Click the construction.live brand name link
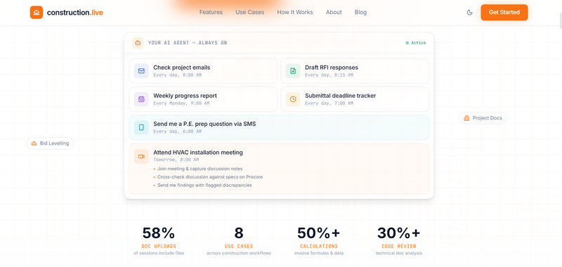The image size is (562, 267). [75, 13]
